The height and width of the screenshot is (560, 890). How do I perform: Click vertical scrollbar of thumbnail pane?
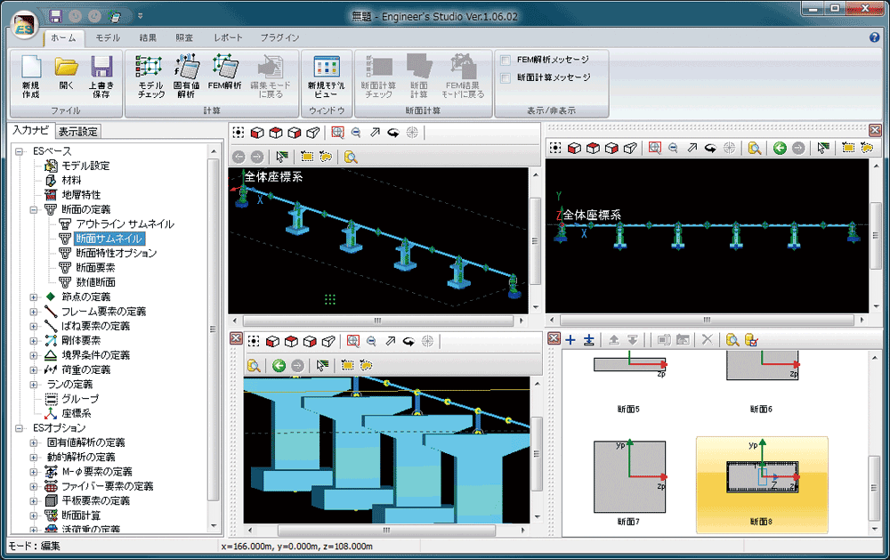click(x=875, y=487)
